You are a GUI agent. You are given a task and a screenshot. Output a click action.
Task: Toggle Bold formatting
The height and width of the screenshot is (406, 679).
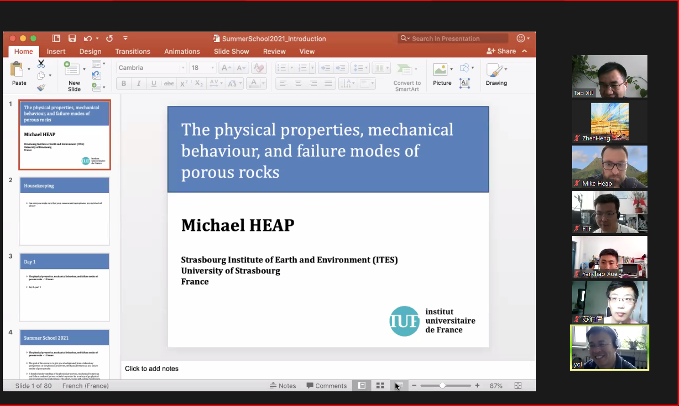coord(124,83)
